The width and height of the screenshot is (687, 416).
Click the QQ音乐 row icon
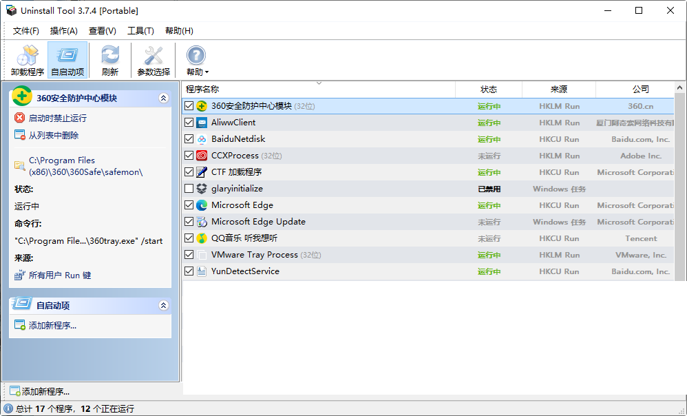(202, 238)
